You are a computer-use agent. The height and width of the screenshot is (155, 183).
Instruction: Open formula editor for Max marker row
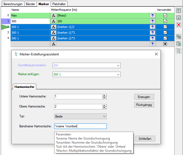click(54, 15)
